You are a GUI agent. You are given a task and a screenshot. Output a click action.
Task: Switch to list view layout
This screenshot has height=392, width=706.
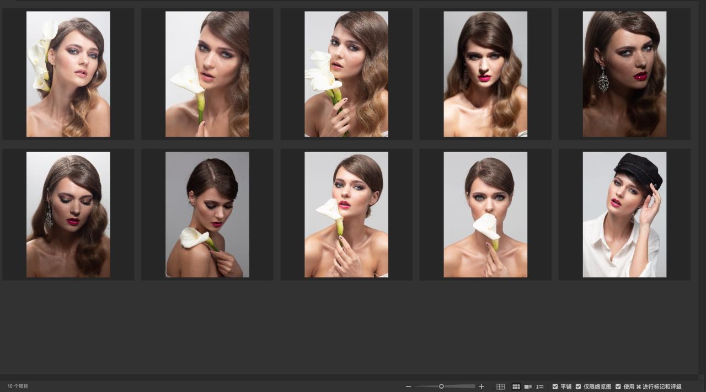click(540, 386)
